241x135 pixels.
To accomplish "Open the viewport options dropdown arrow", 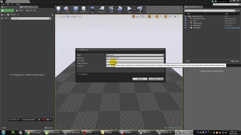I will click(x=57, y=16).
